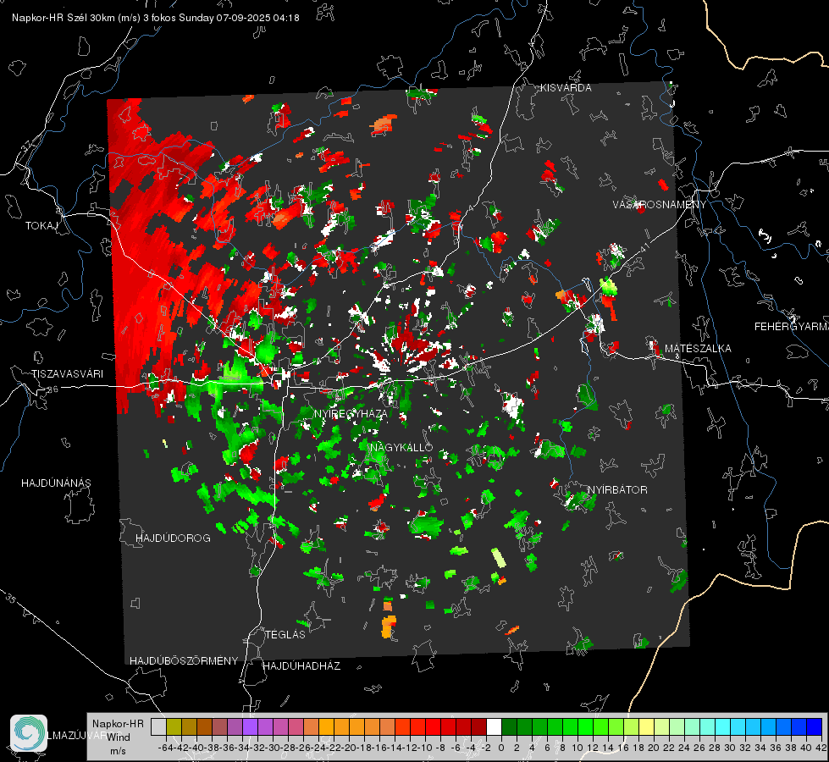Select the NAGYKÁLLÓ town label

pos(401,447)
